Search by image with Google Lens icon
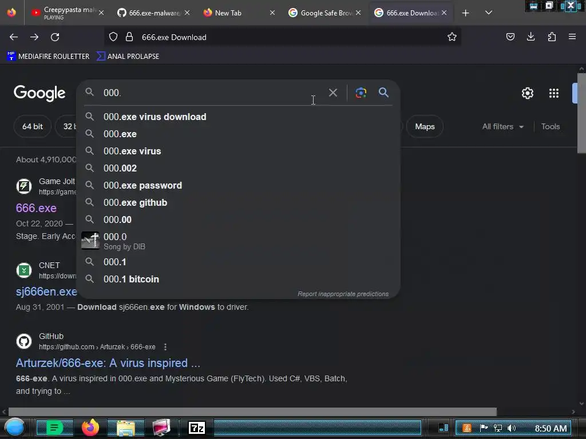 (361, 93)
